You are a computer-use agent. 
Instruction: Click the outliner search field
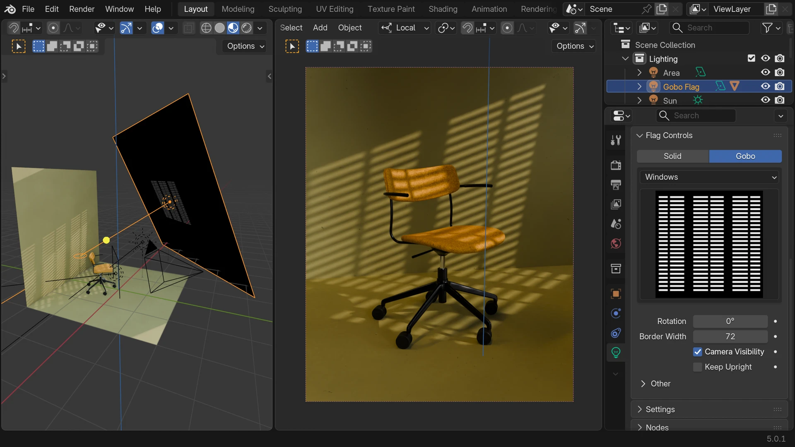[x=709, y=28]
